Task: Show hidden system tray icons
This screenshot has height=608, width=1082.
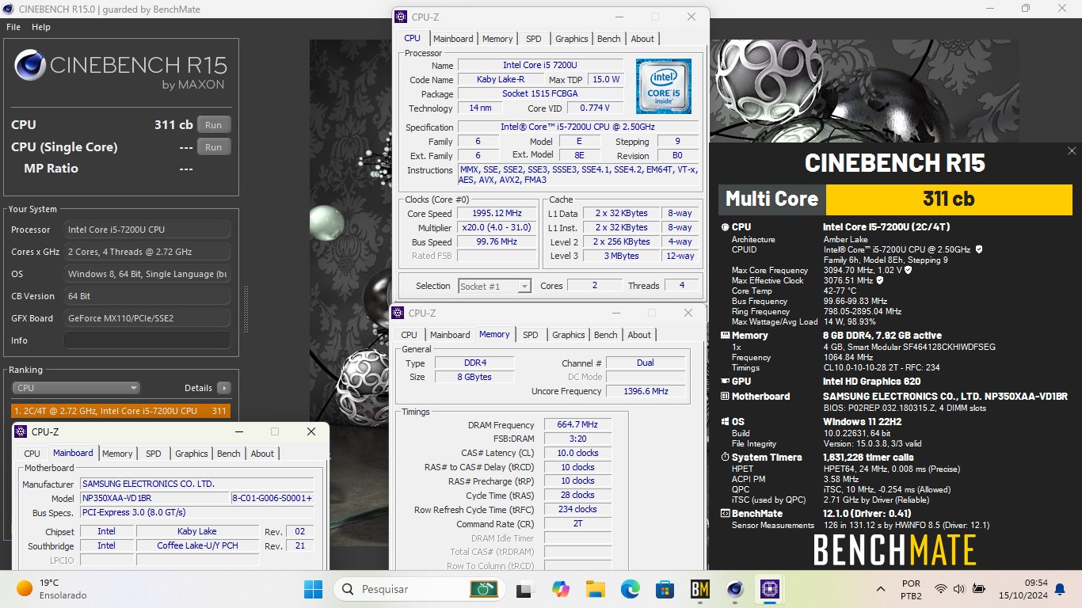Action: [881, 589]
